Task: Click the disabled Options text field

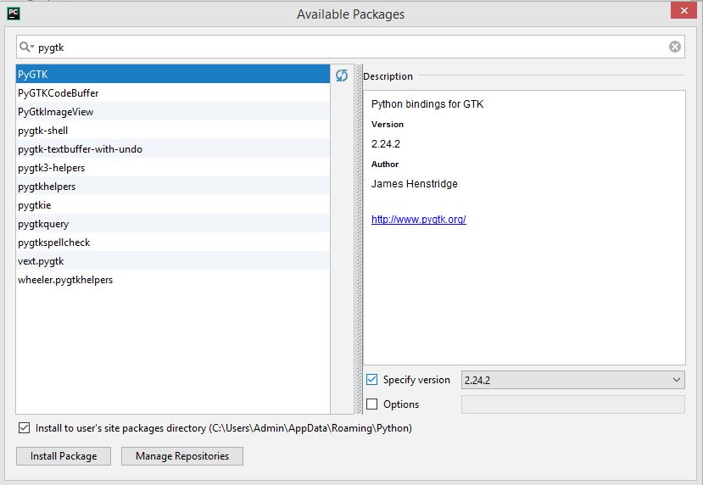Action: pos(573,404)
